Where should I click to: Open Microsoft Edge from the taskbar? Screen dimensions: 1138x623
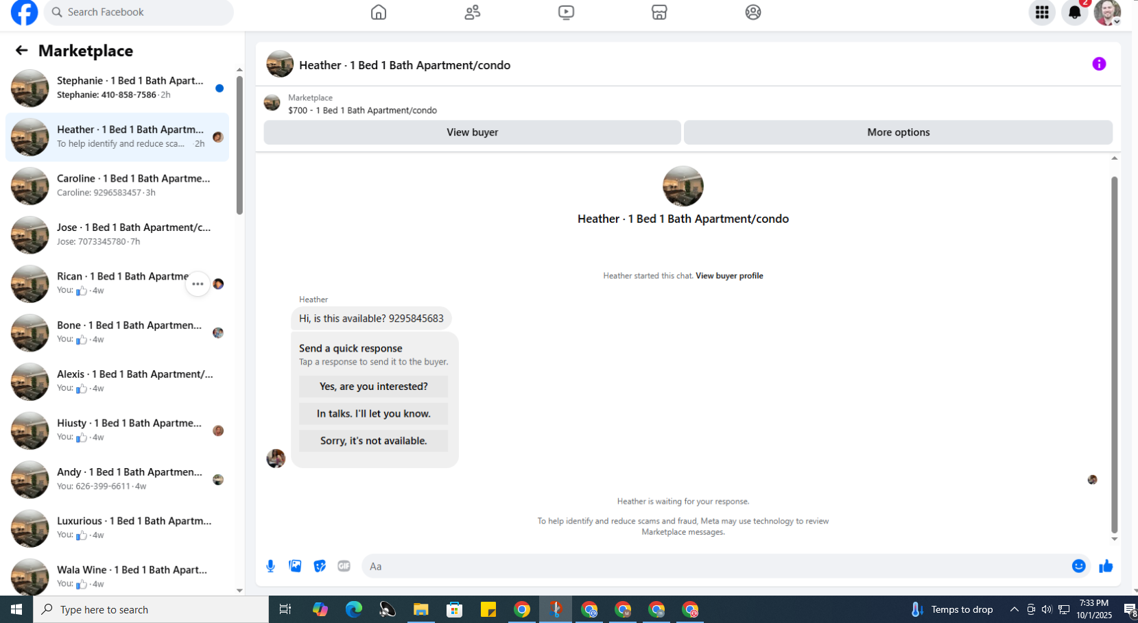[x=354, y=609]
